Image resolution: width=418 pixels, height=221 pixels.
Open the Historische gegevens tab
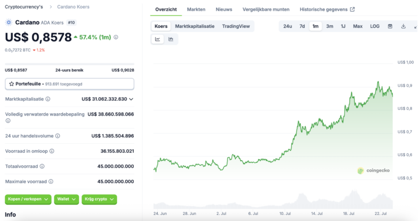tap(327, 9)
